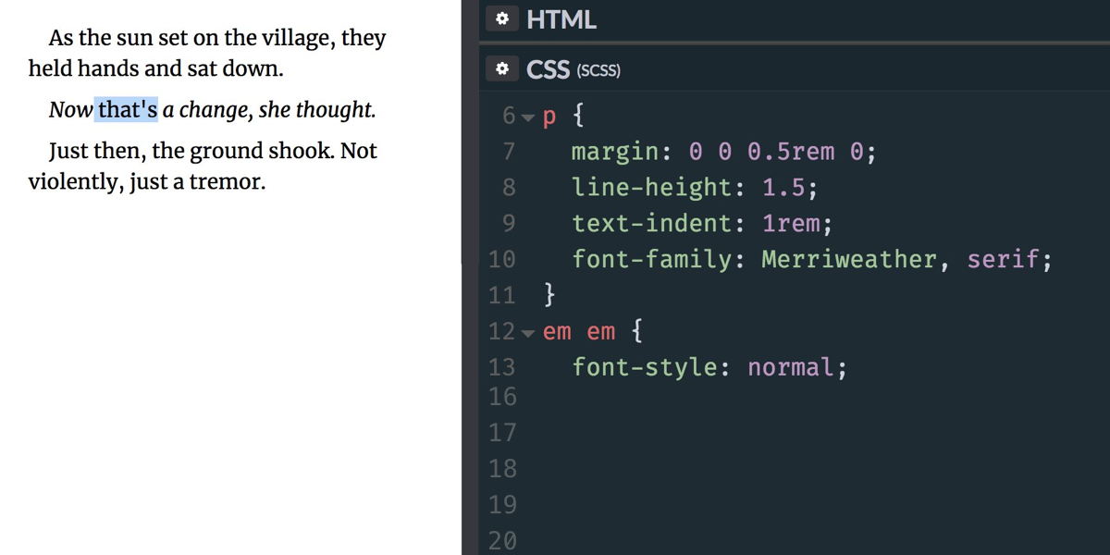
Task: Click line number 20 in the gutter
Action: (502, 541)
